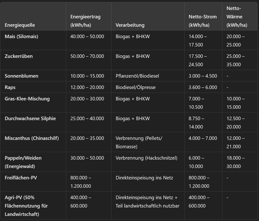The height and width of the screenshot is (221, 259).
Task: Select the Verbrennung (Hackschnitzel) cell
Action: point(146,158)
